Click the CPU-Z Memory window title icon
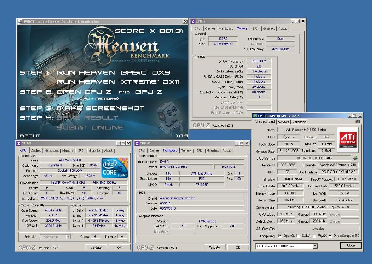Screen dimensions: 372x264 pos(193,21)
